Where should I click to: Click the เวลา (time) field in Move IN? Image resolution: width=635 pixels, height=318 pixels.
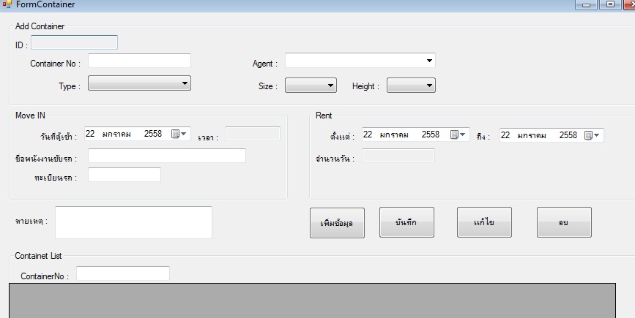(x=252, y=134)
